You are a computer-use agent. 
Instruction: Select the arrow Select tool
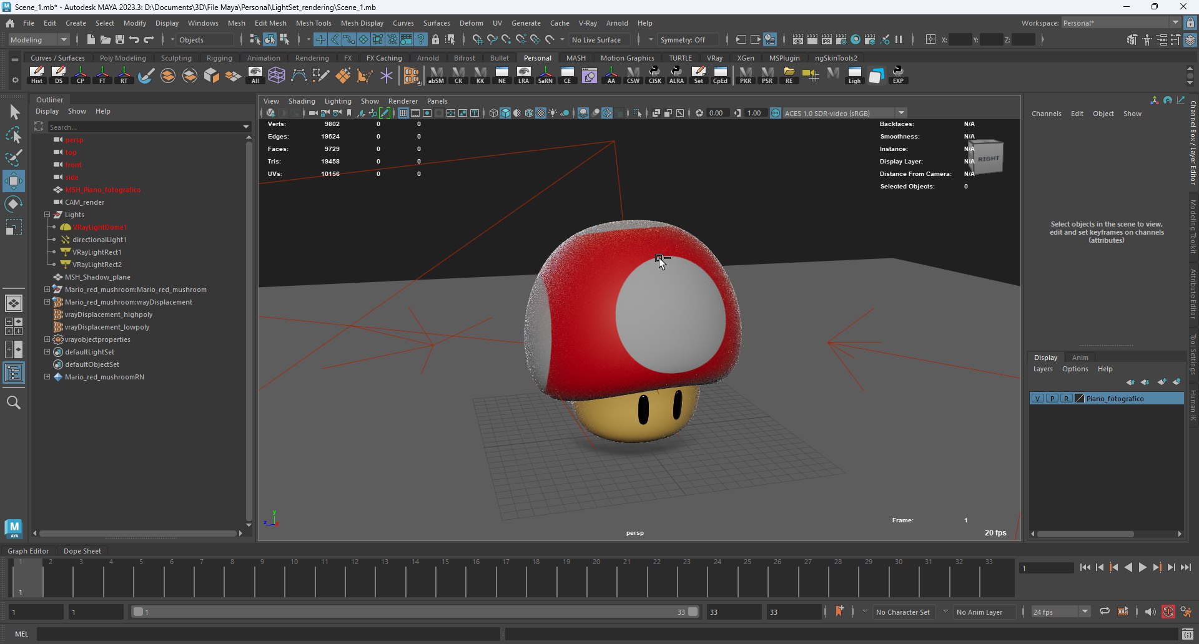point(14,112)
